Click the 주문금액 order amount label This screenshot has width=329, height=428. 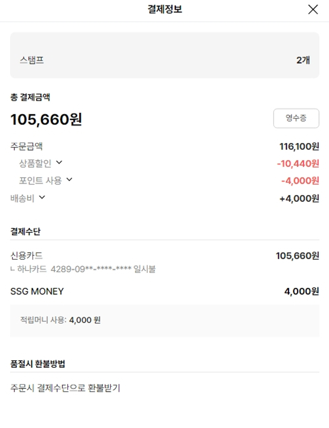pos(26,146)
